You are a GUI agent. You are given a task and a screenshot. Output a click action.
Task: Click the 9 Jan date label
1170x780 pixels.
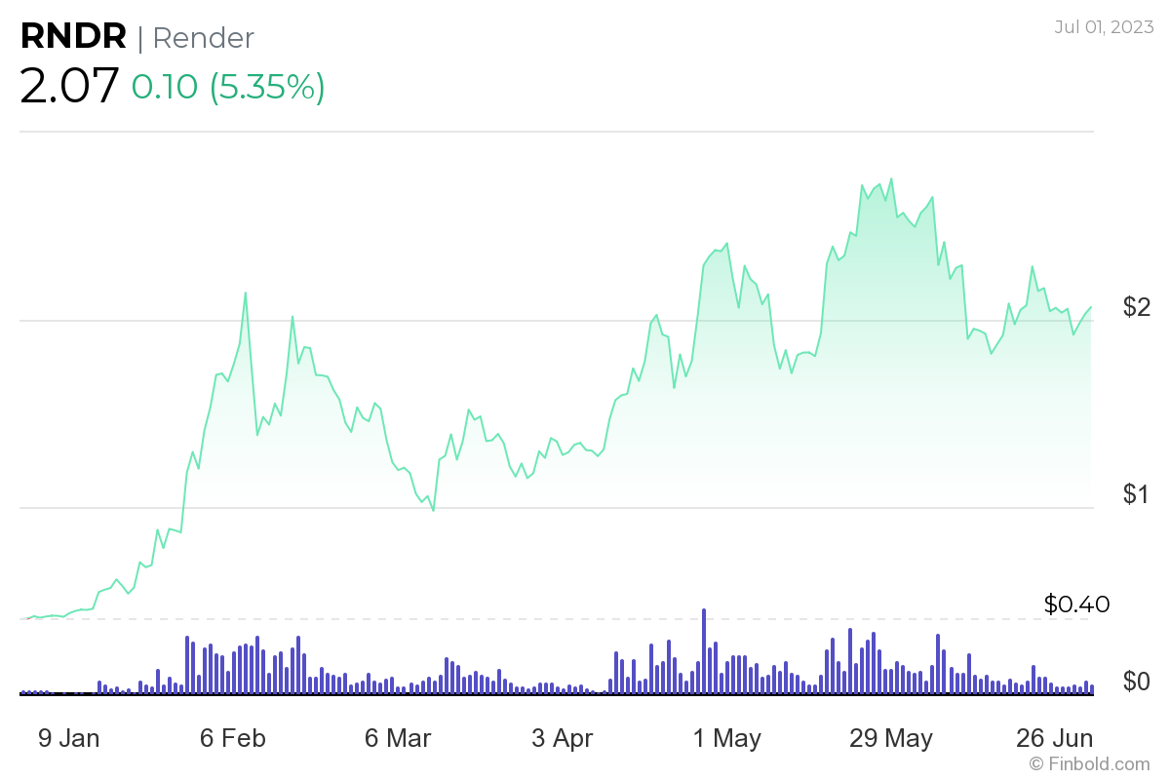[68, 738]
